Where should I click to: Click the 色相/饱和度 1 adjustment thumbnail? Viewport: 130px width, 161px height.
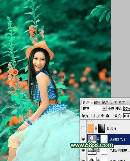92,151
